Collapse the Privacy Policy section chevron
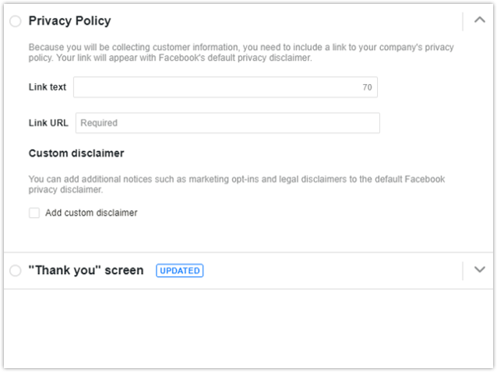The image size is (497, 372). pos(479,21)
